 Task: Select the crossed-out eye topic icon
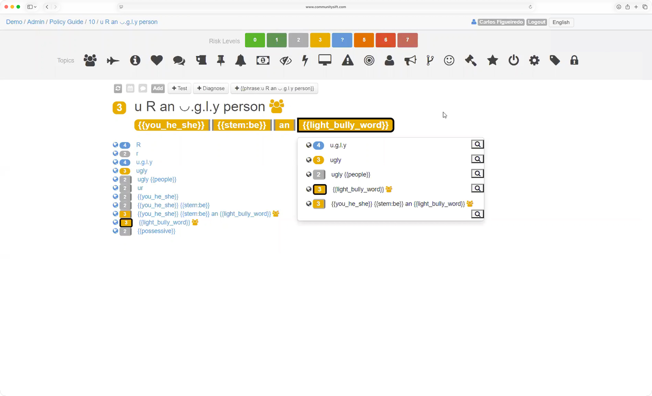pyautogui.click(x=286, y=60)
